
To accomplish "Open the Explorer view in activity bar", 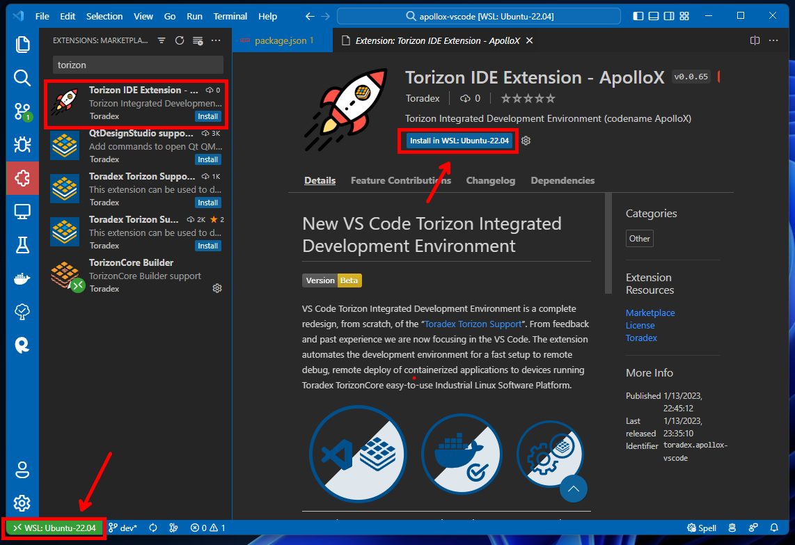I will coord(22,45).
